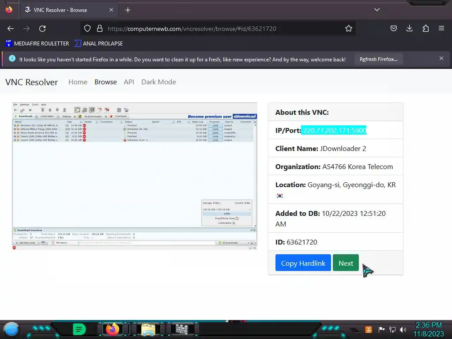Click the Added to DB date text
Screen dimensions: 452x339
[x=330, y=218]
